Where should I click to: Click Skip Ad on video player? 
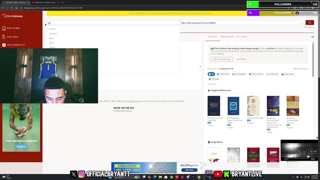(313, 152)
